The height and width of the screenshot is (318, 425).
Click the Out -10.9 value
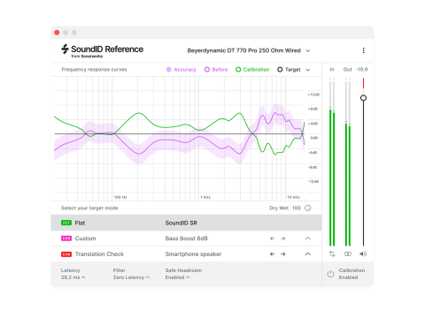(x=361, y=70)
